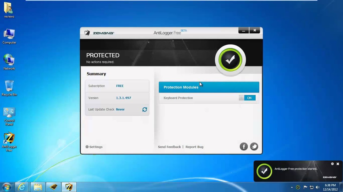This screenshot has height=192, width=343.
Task: Click AntiLogger taskbar button
Action: coord(69,187)
